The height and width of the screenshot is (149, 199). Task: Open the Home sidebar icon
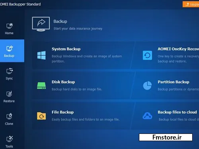(10, 26)
